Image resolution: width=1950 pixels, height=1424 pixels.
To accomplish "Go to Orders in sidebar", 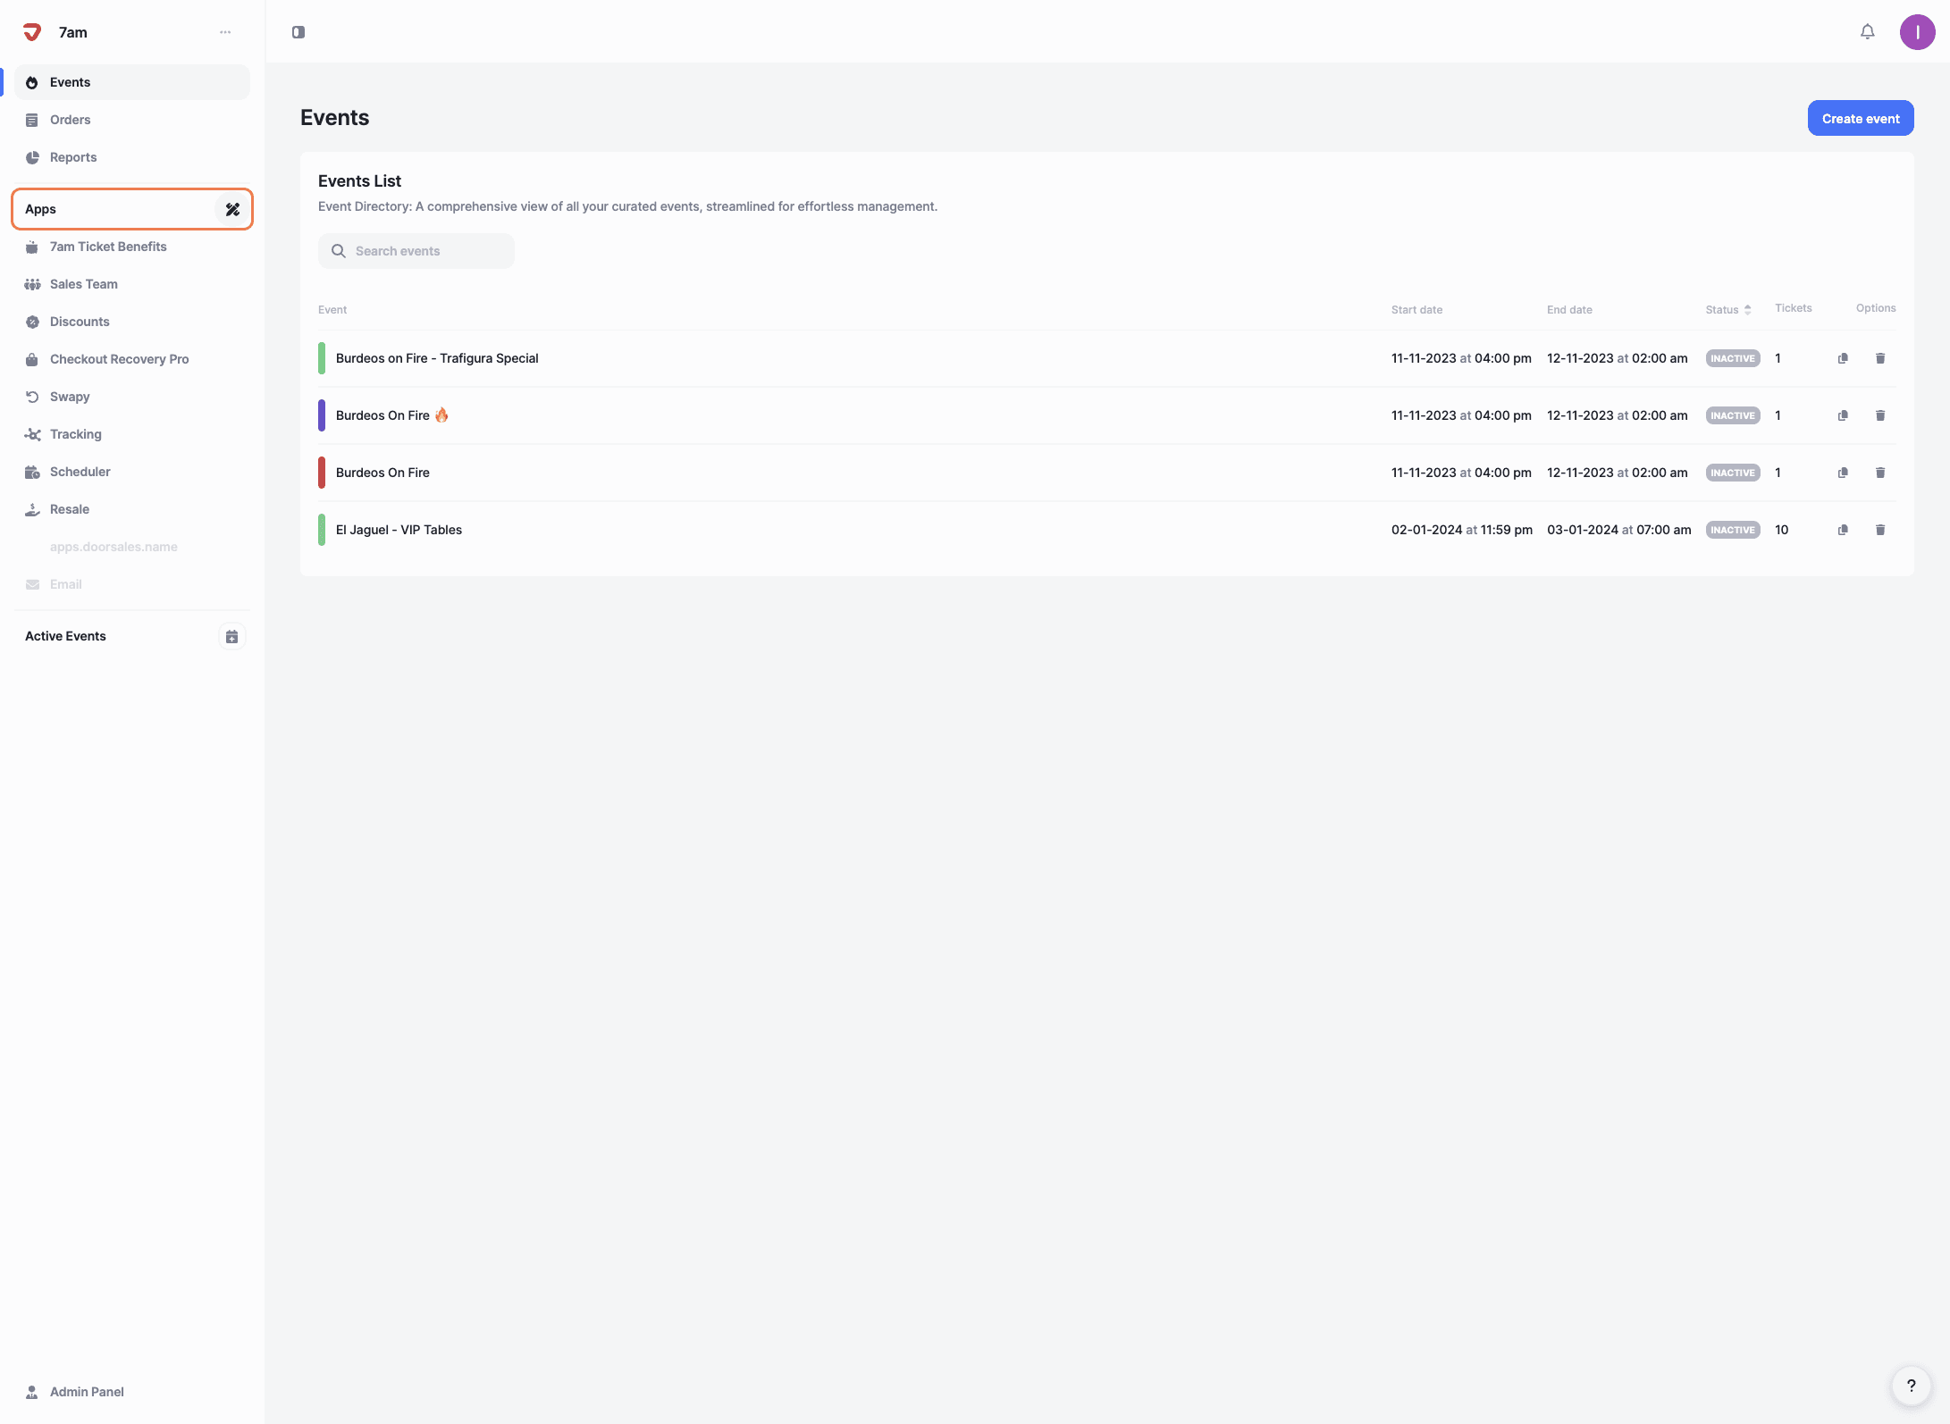I will (70, 120).
